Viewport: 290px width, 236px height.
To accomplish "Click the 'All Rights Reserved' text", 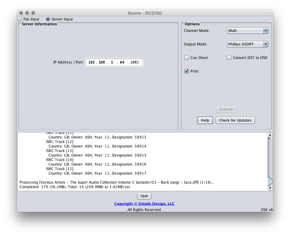I will [144, 210].
